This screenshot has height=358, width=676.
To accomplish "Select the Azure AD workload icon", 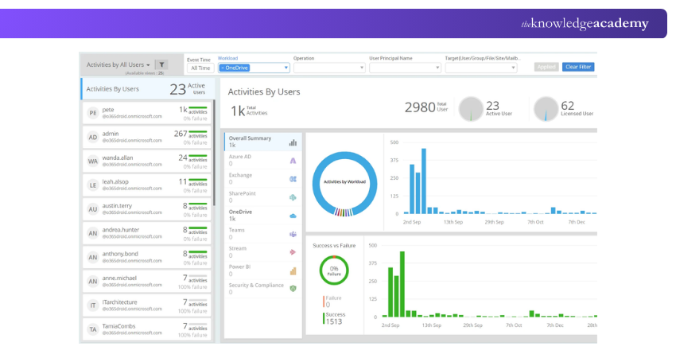I will 293,161.
